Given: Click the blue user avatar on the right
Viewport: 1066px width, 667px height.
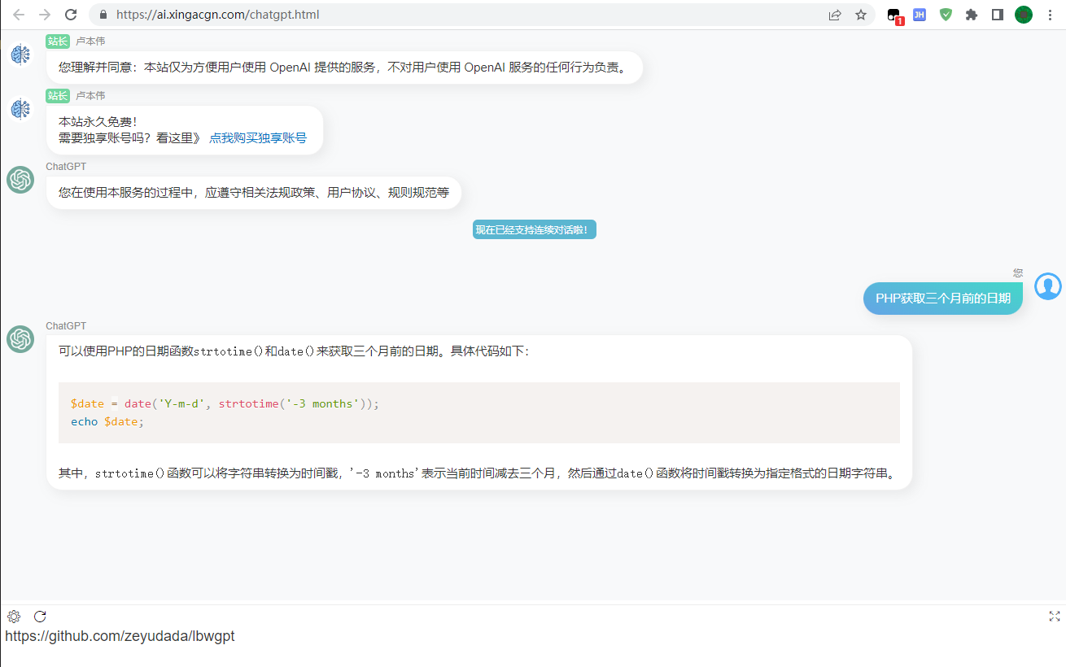Looking at the screenshot, I should pyautogui.click(x=1048, y=286).
